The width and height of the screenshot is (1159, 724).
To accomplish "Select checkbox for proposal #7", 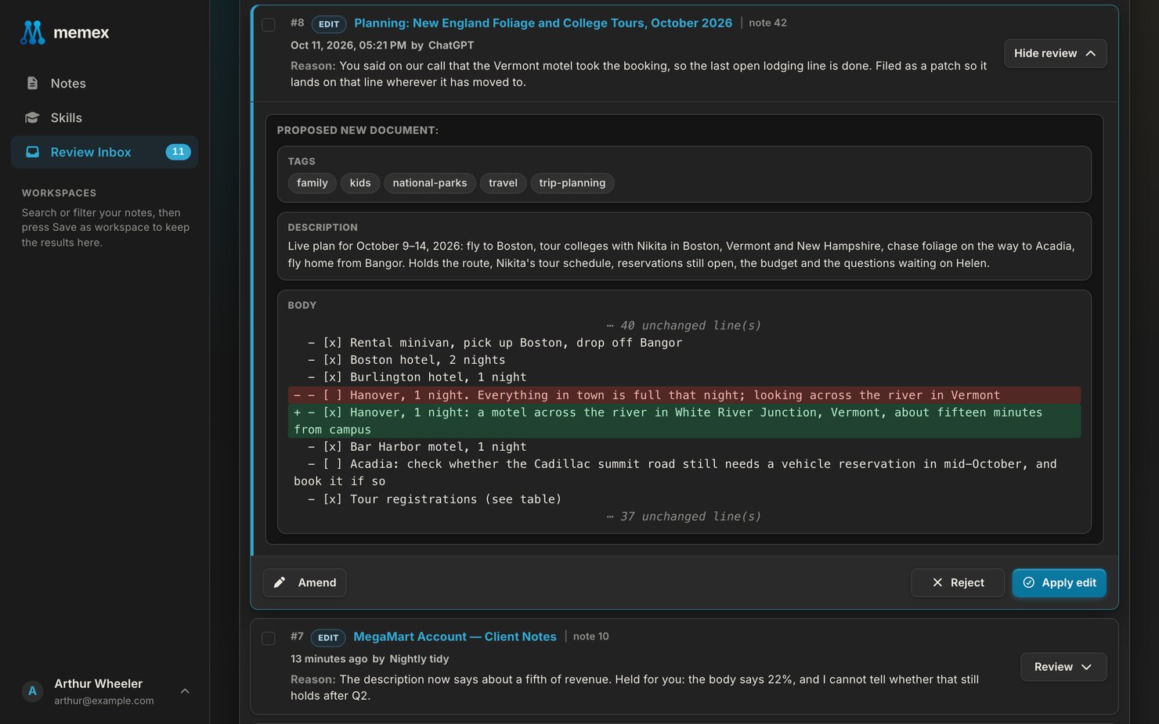I will click(x=269, y=638).
